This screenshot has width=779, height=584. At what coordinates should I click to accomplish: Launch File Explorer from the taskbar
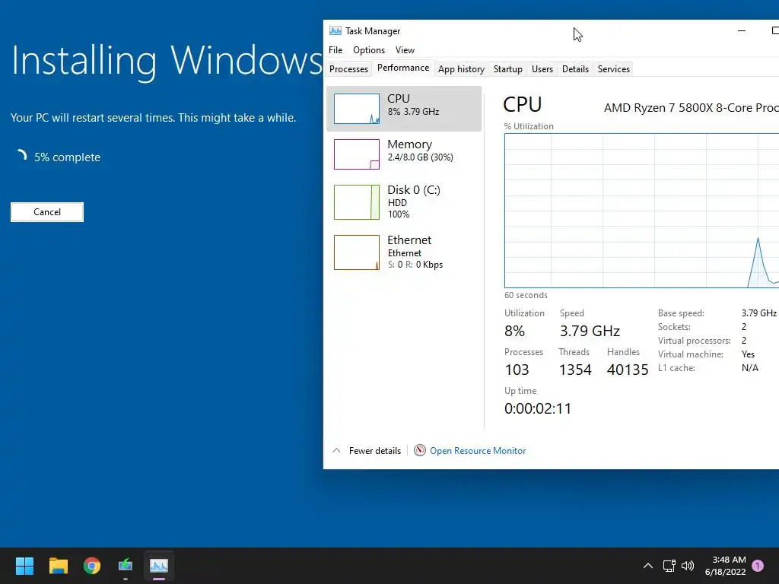pyautogui.click(x=58, y=566)
